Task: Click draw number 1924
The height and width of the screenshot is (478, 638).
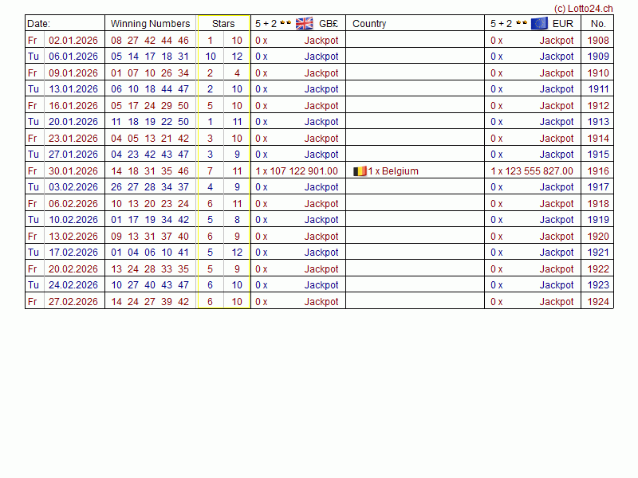Action: (598, 301)
